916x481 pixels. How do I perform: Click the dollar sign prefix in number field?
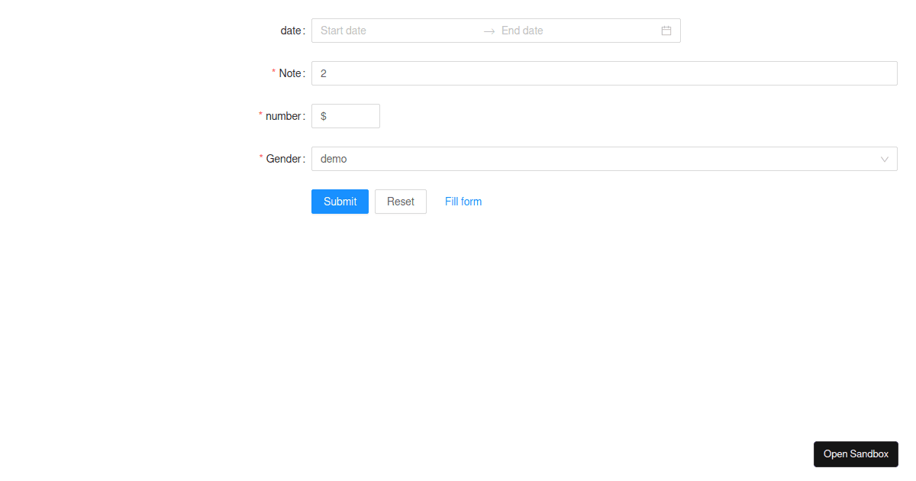(322, 115)
